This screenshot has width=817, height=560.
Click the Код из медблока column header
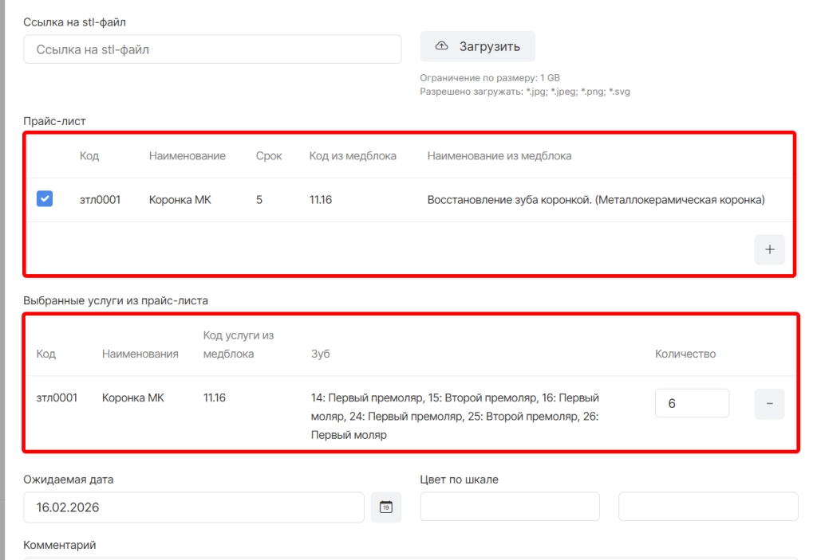coord(353,156)
